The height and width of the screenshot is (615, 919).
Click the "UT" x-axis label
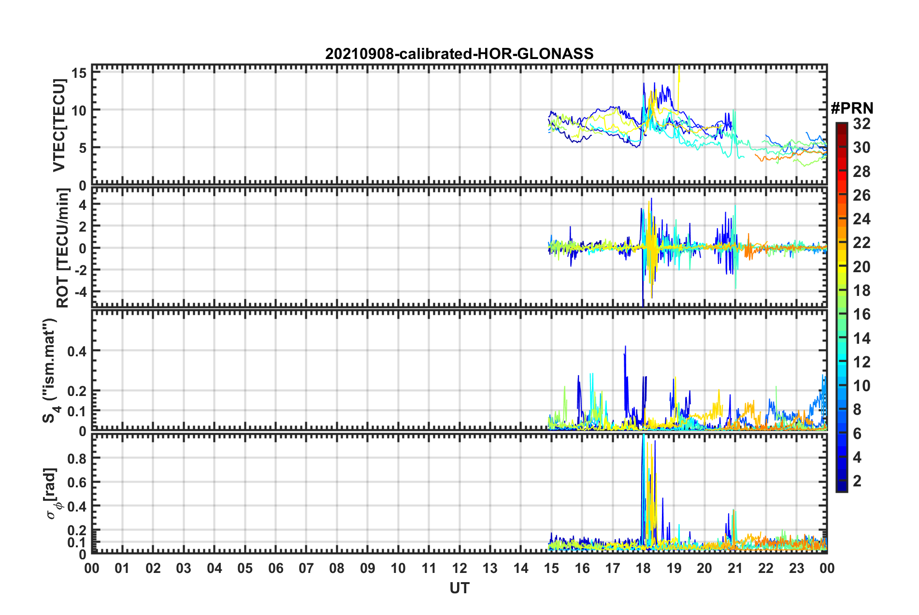click(x=459, y=588)
